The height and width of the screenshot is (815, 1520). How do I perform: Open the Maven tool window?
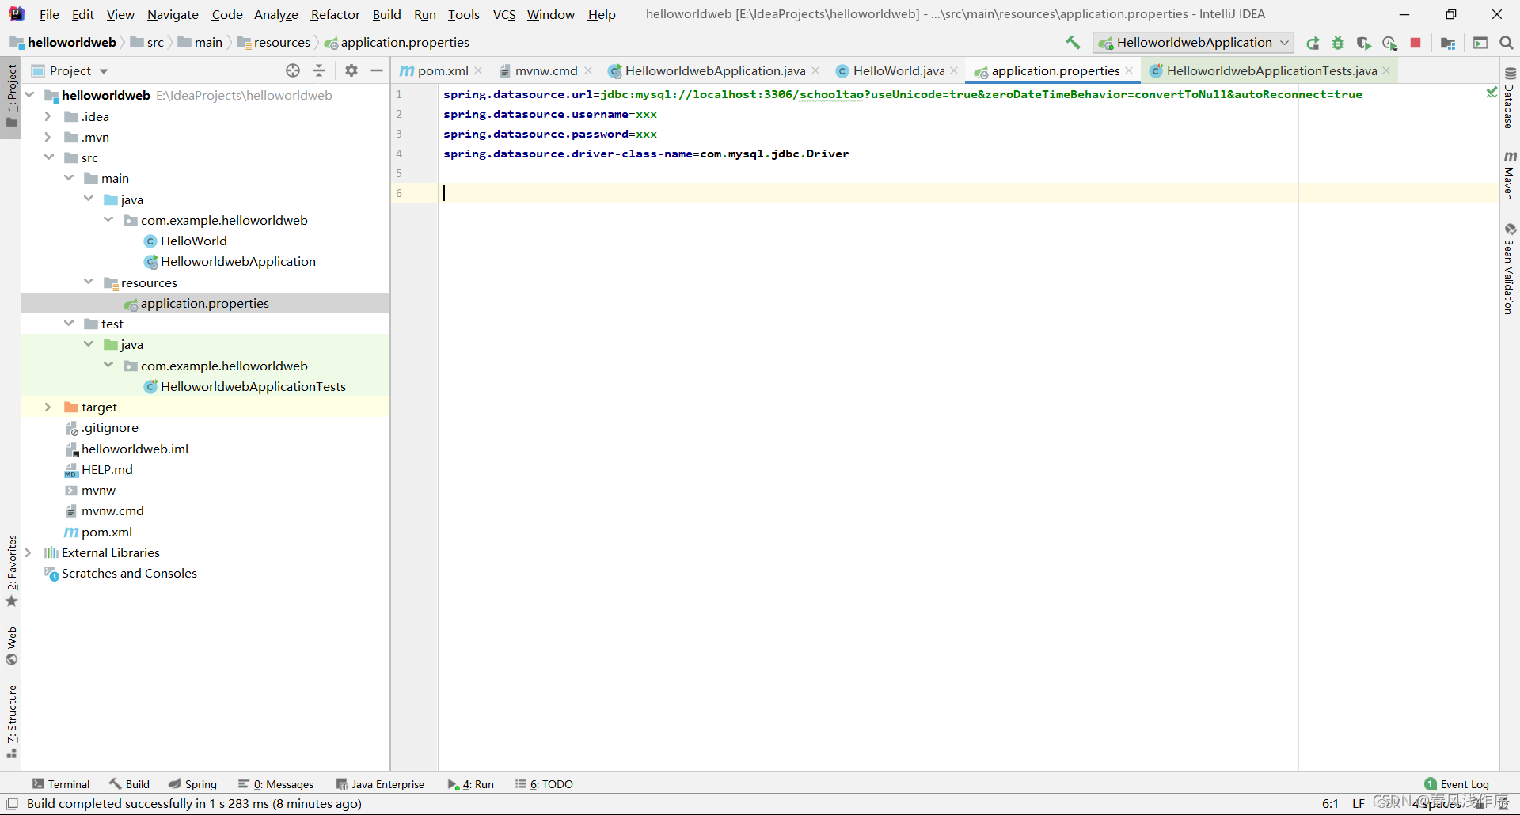[1510, 175]
